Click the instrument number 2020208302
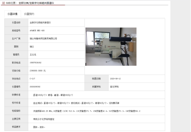The image size is (191, 132). [35, 87]
